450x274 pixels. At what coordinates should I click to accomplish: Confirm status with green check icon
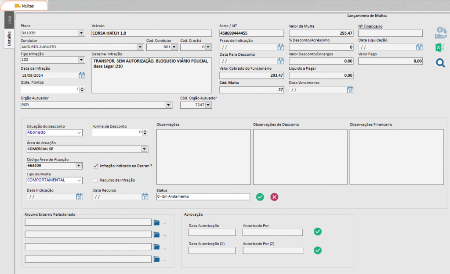point(260,197)
